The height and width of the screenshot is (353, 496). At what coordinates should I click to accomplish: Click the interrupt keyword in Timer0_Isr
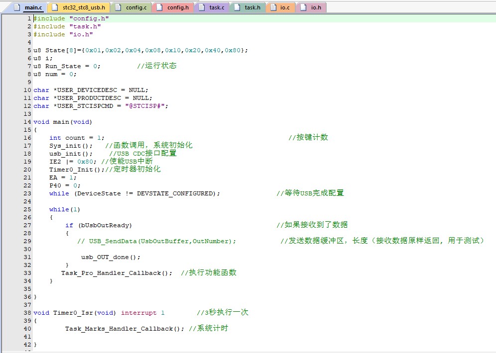coord(138,313)
